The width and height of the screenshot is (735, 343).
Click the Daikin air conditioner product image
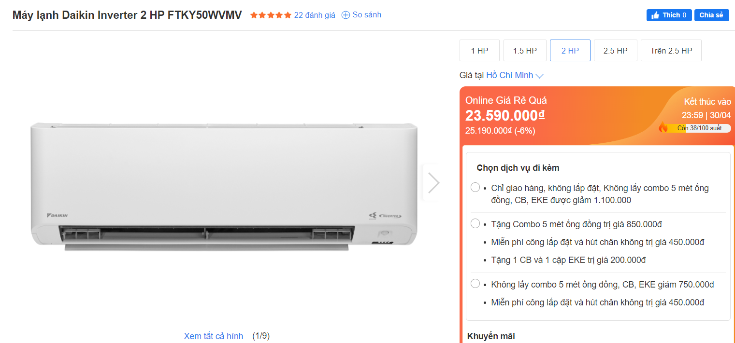(x=224, y=187)
